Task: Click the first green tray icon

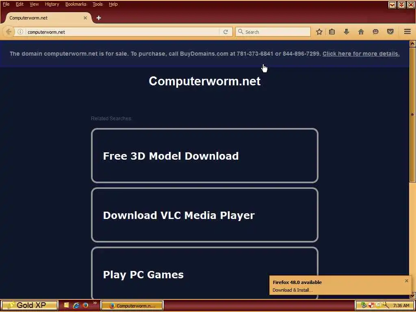Action: click(x=364, y=305)
